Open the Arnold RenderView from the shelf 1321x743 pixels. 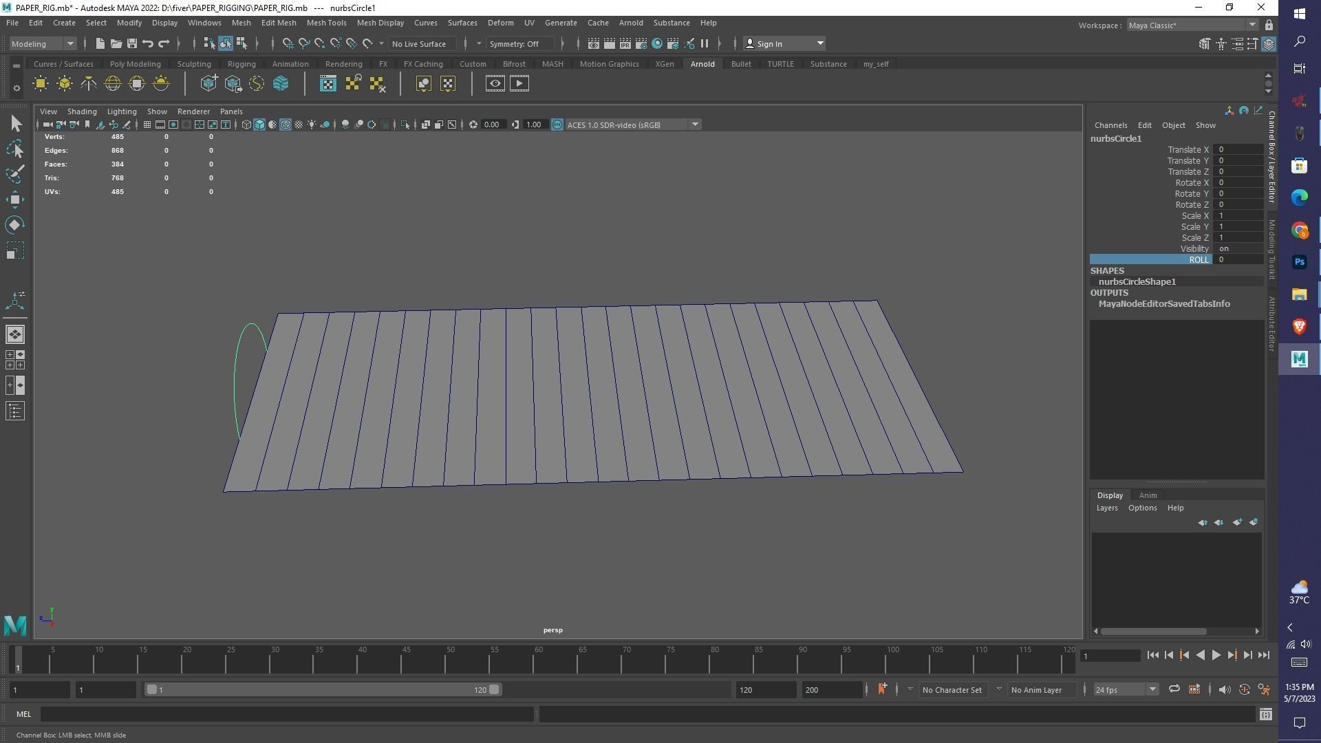327,83
